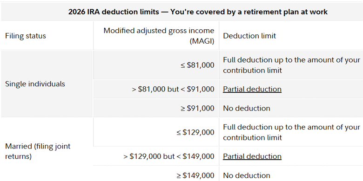Click the ≥ $149,000 income cell

tap(195, 175)
